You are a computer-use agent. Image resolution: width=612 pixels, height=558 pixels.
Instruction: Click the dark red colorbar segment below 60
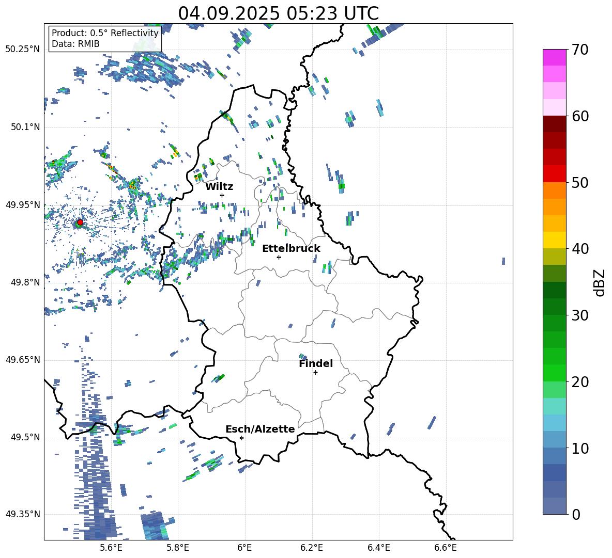click(555, 124)
